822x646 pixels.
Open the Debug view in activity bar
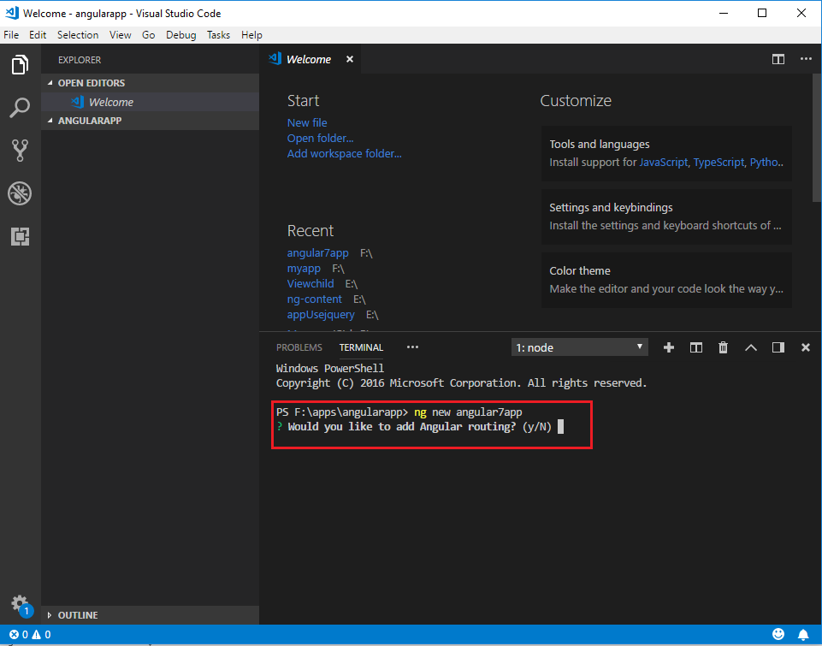[x=20, y=193]
